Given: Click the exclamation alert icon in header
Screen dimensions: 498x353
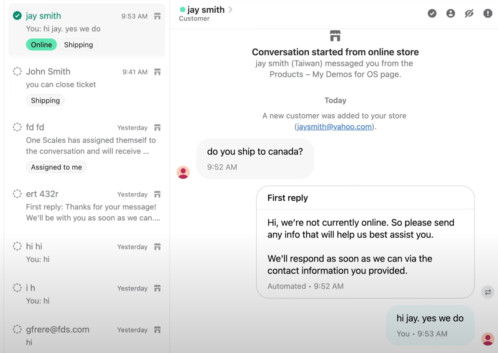Looking at the screenshot, I should pyautogui.click(x=487, y=13).
